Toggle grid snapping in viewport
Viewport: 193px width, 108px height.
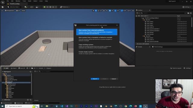click(x=110, y=11)
